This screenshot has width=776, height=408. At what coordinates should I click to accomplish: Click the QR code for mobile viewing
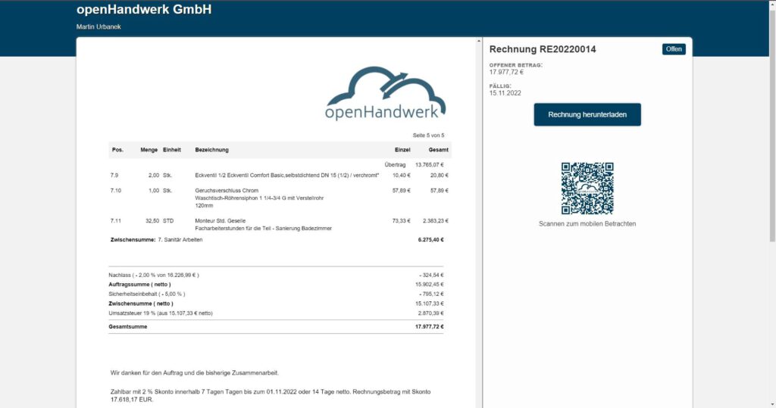click(x=587, y=188)
